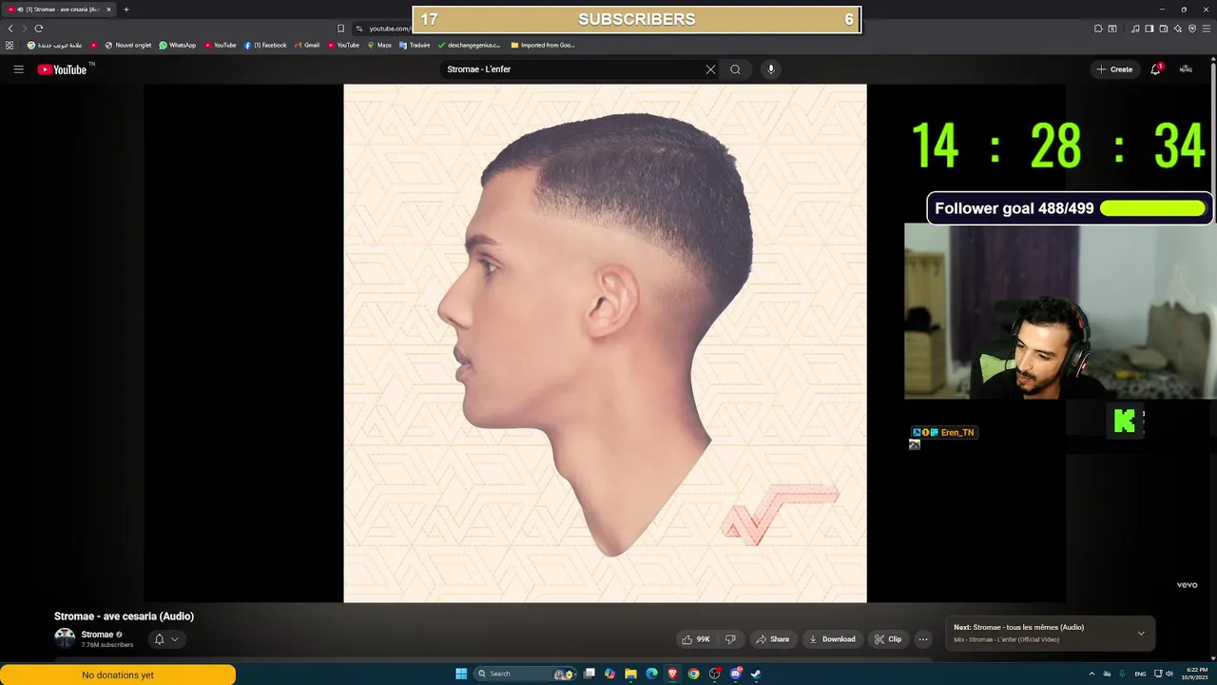Click the video album art player
The height and width of the screenshot is (685, 1217).
(605, 343)
